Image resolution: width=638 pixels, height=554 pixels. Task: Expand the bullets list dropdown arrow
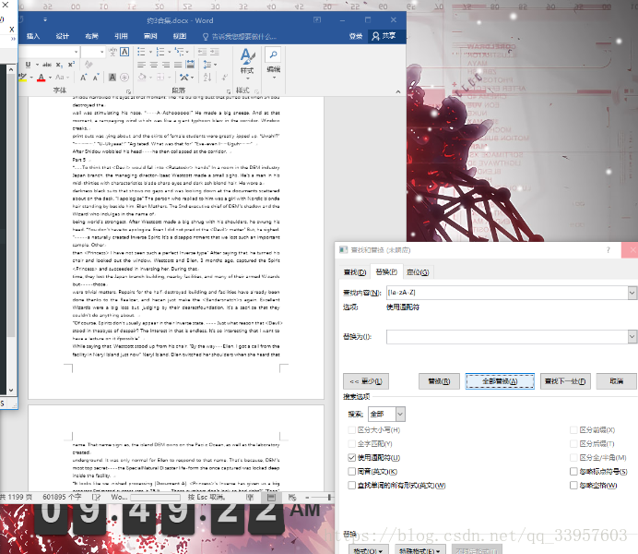150,52
